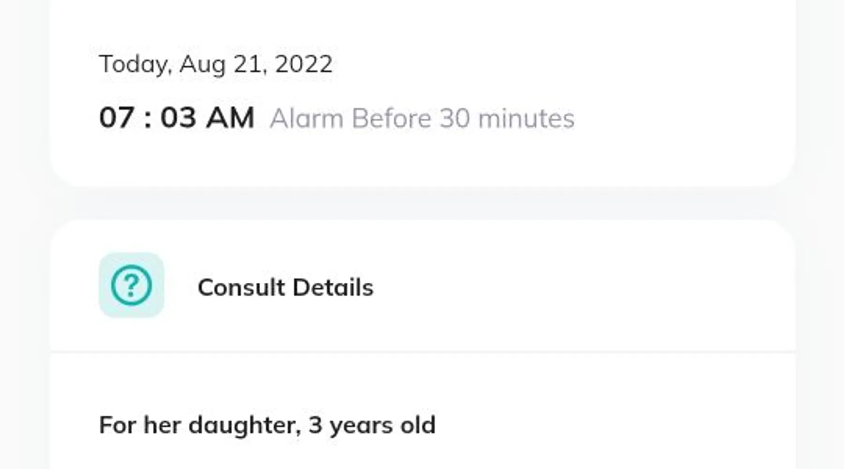Click the colon separator in the time
Screen dimensions: 844x469
pyautogui.click(x=148, y=118)
